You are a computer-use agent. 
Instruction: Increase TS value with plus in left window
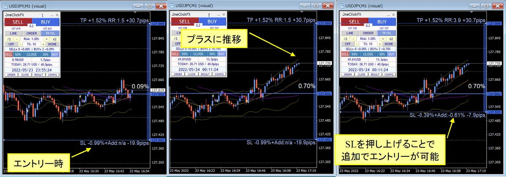(43, 44)
